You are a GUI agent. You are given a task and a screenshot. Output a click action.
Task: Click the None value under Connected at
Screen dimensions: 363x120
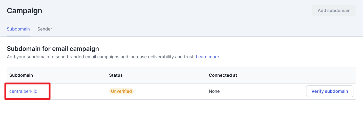click(214, 91)
